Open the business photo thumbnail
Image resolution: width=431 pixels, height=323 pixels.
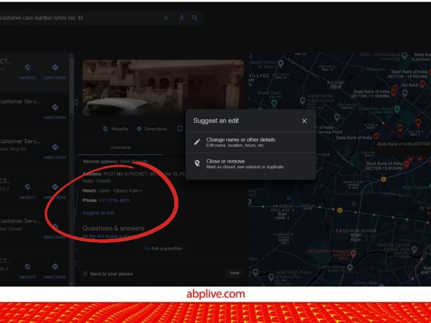(x=163, y=88)
